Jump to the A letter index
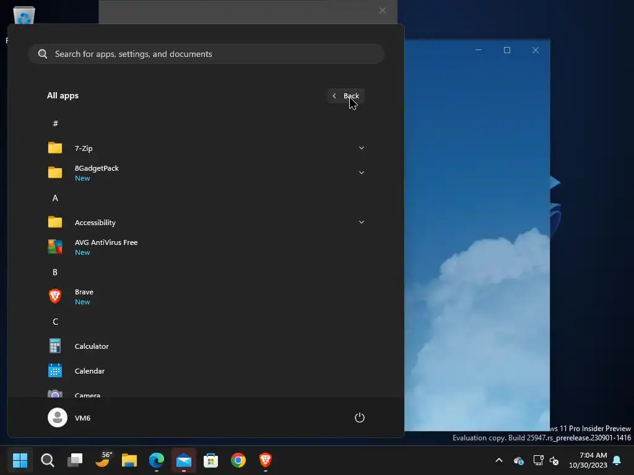The image size is (634, 475). tap(55, 198)
